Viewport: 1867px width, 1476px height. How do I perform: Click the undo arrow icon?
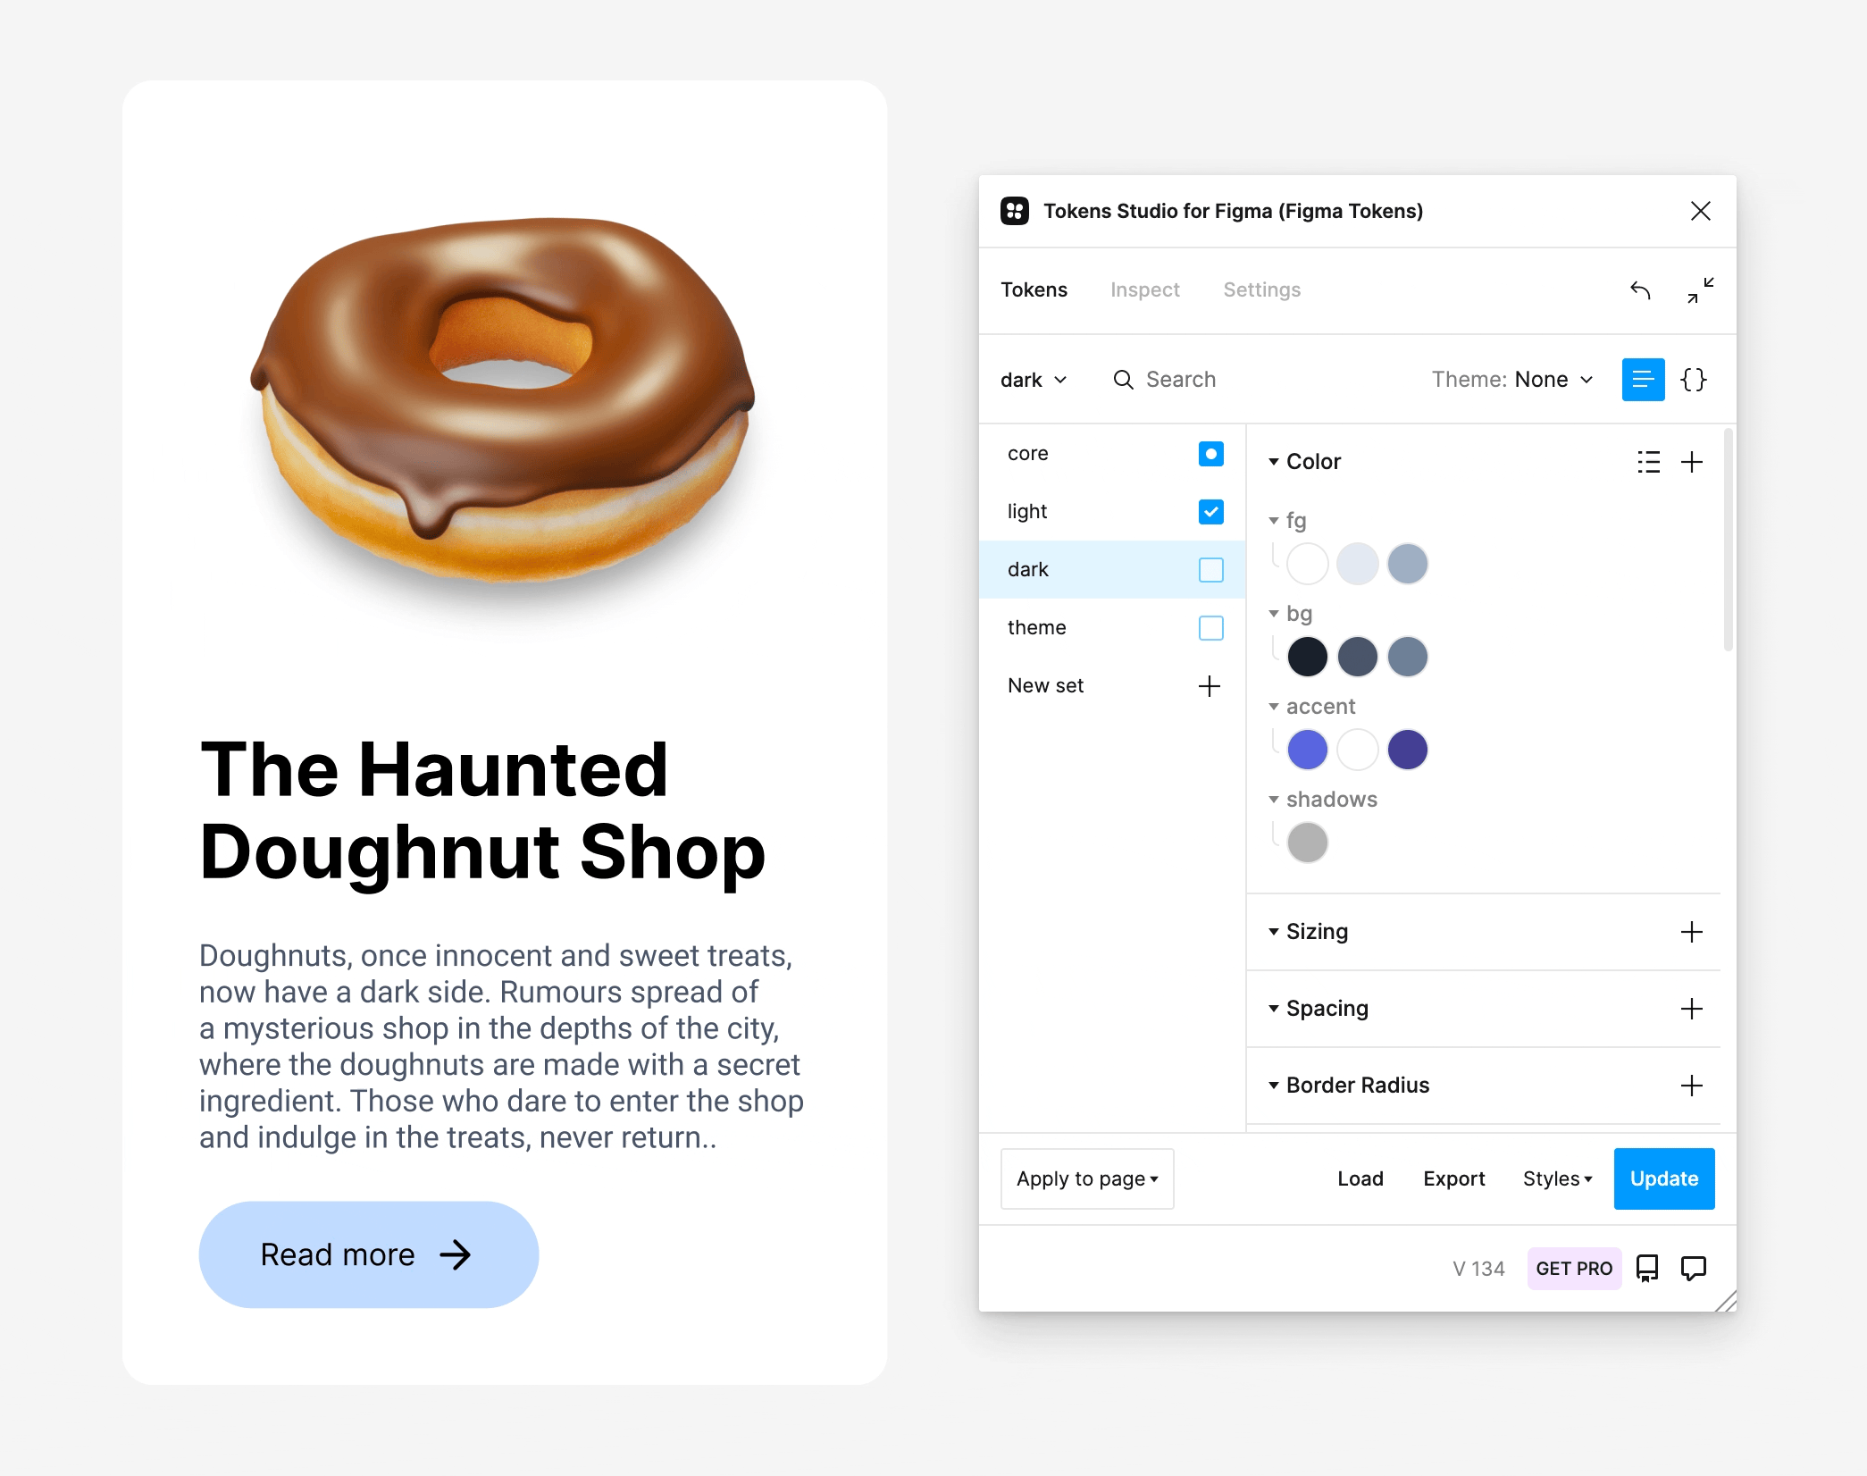tap(1641, 289)
